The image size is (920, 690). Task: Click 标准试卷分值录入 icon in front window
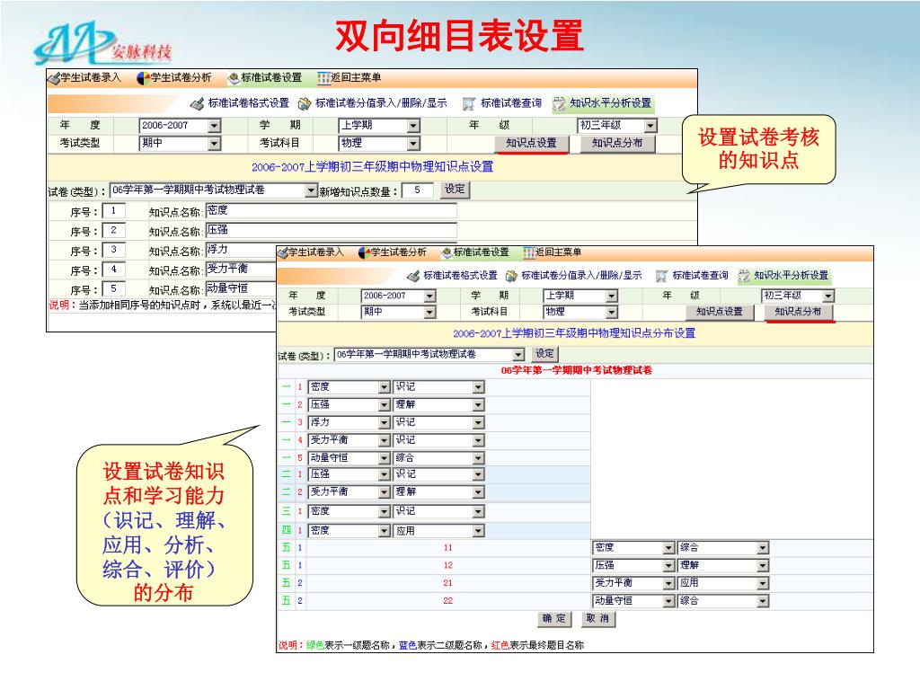pos(511,275)
